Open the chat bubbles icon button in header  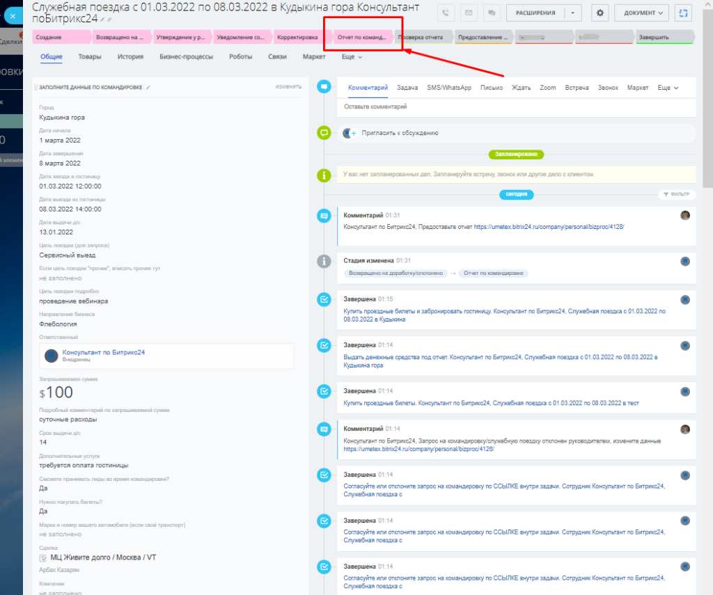492,13
